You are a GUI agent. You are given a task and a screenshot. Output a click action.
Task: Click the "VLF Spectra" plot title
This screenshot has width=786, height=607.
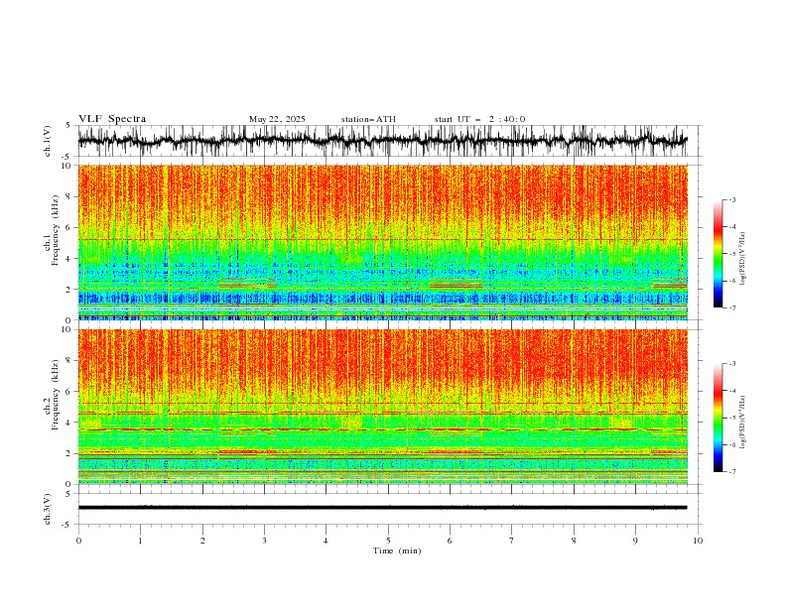point(112,119)
